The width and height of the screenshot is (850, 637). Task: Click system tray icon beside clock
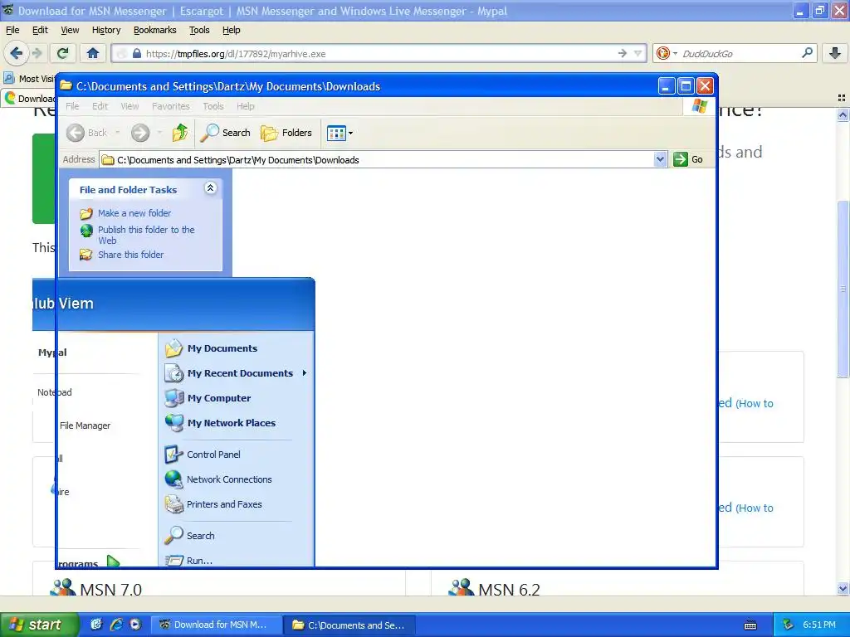click(789, 625)
